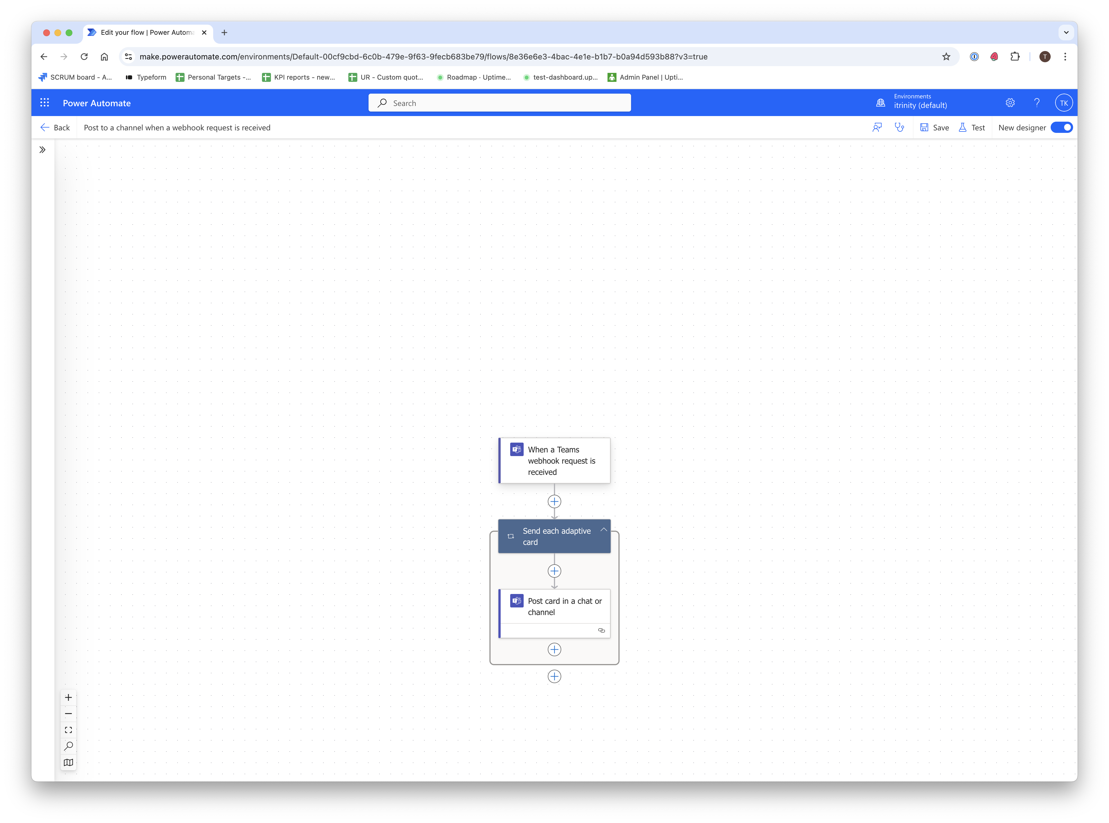Expand the left navigation panel chevrons

42,149
